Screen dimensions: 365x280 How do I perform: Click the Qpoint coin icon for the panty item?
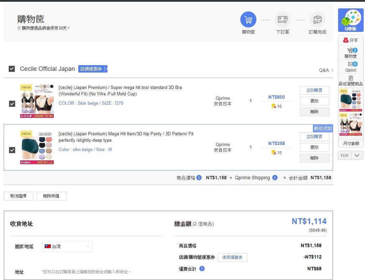coord(273,152)
